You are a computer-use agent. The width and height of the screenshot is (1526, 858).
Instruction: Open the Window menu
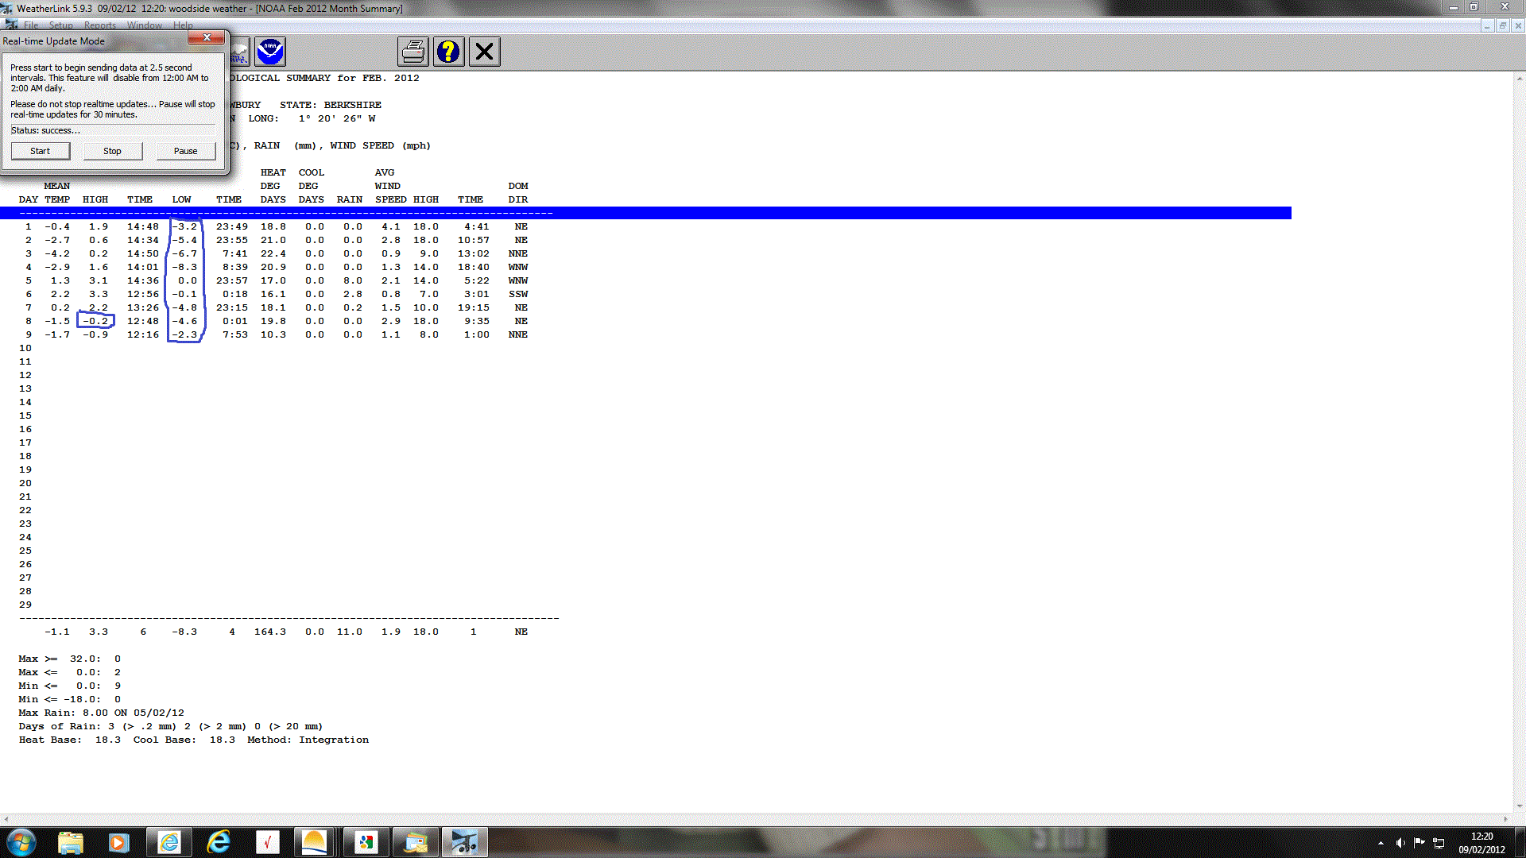[x=145, y=25]
